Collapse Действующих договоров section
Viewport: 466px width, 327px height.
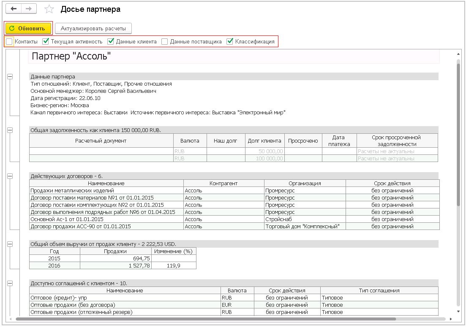coord(10,176)
